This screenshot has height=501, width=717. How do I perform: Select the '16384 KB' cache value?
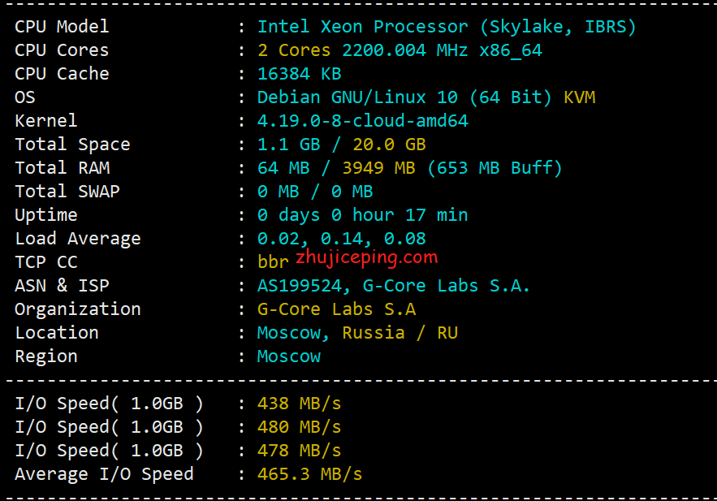click(x=300, y=74)
